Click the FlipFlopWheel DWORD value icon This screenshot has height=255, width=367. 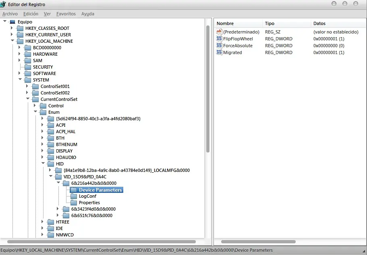[x=219, y=38]
